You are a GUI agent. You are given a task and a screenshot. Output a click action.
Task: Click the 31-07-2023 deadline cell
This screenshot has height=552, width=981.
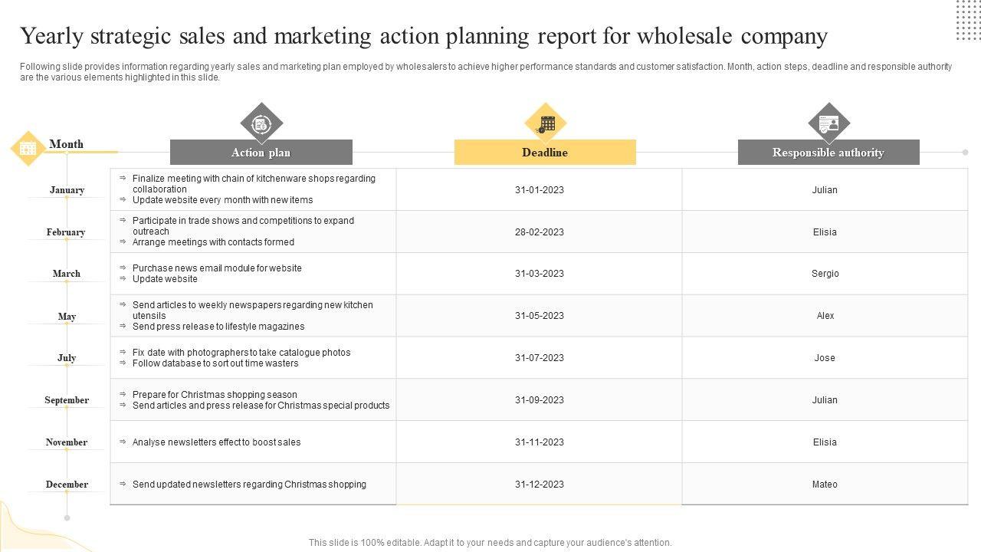point(540,358)
